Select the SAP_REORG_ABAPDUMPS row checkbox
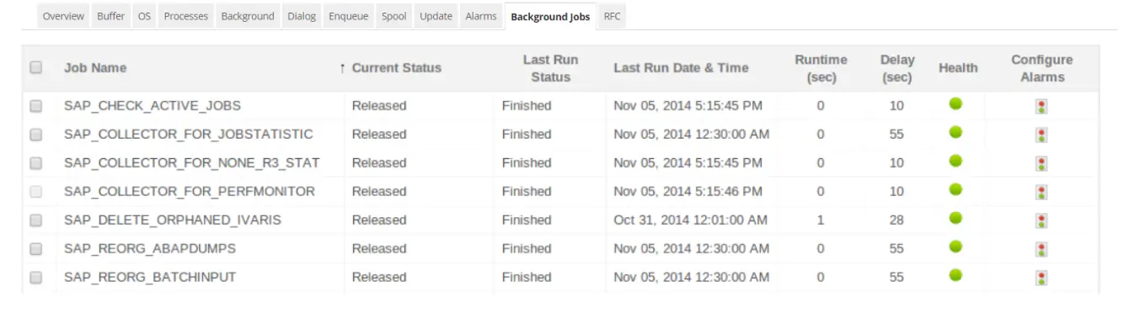This screenshot has width=1129, height=318. click(x=36, y=249)
